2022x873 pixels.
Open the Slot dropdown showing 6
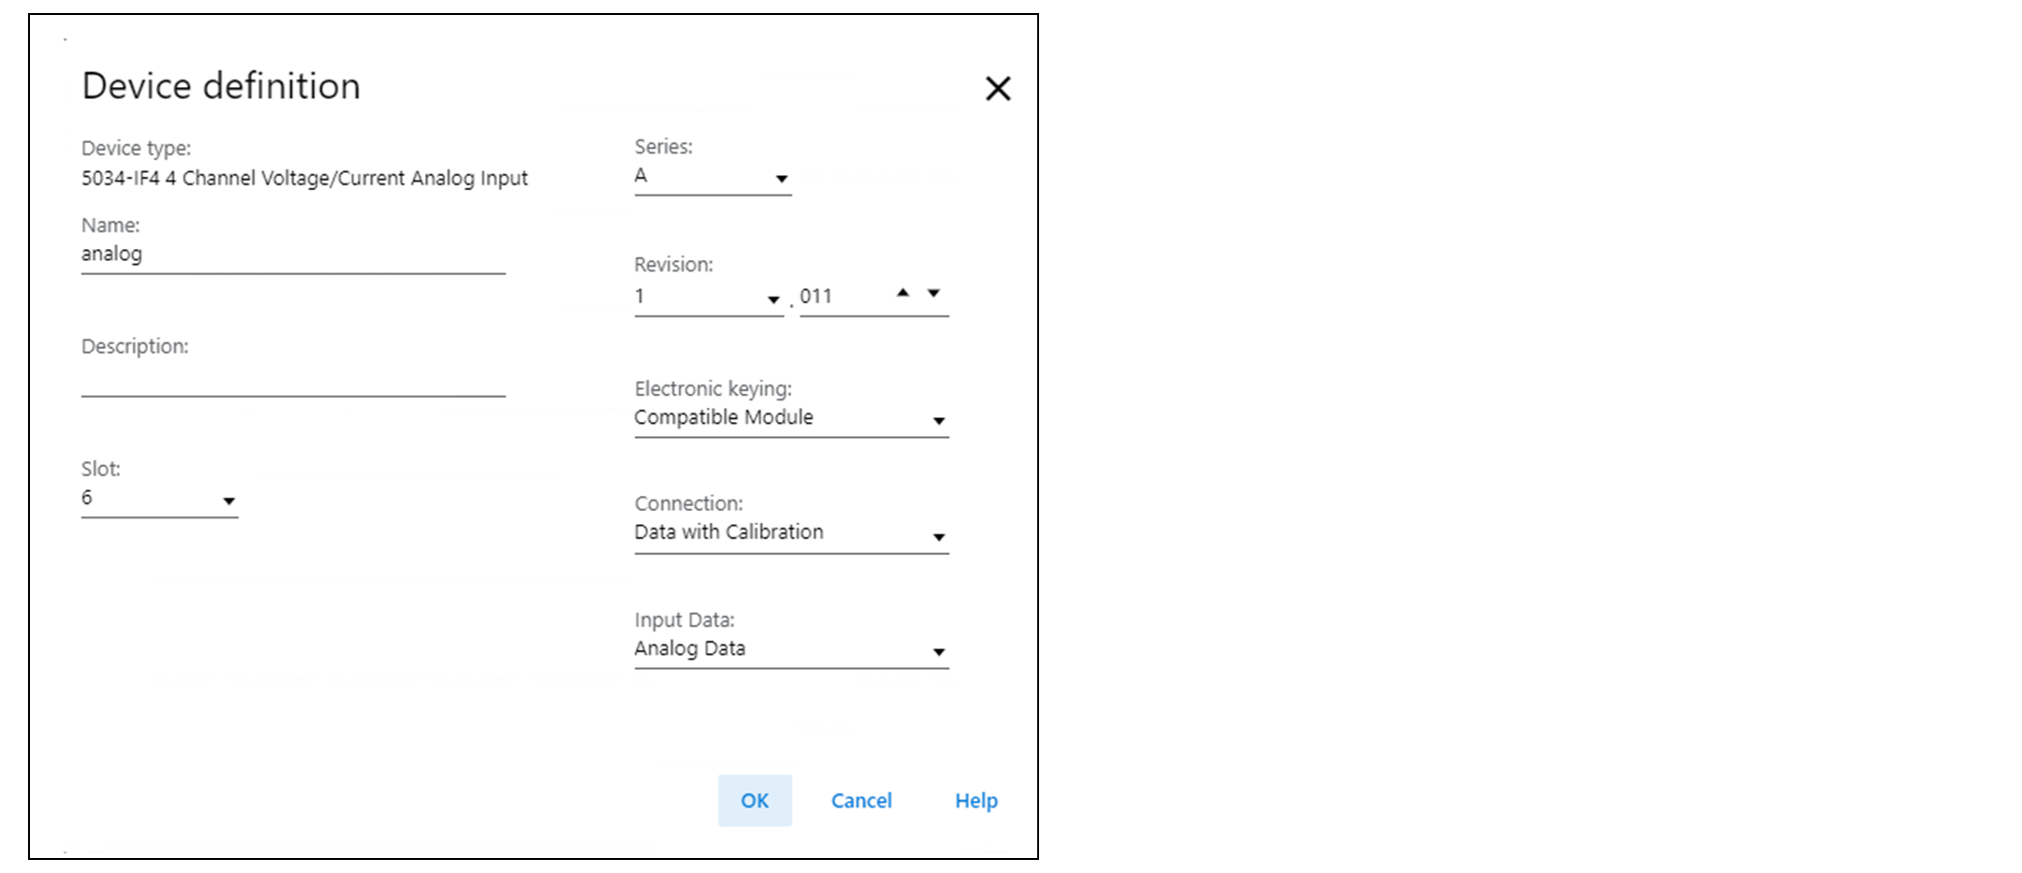point(228,502)
